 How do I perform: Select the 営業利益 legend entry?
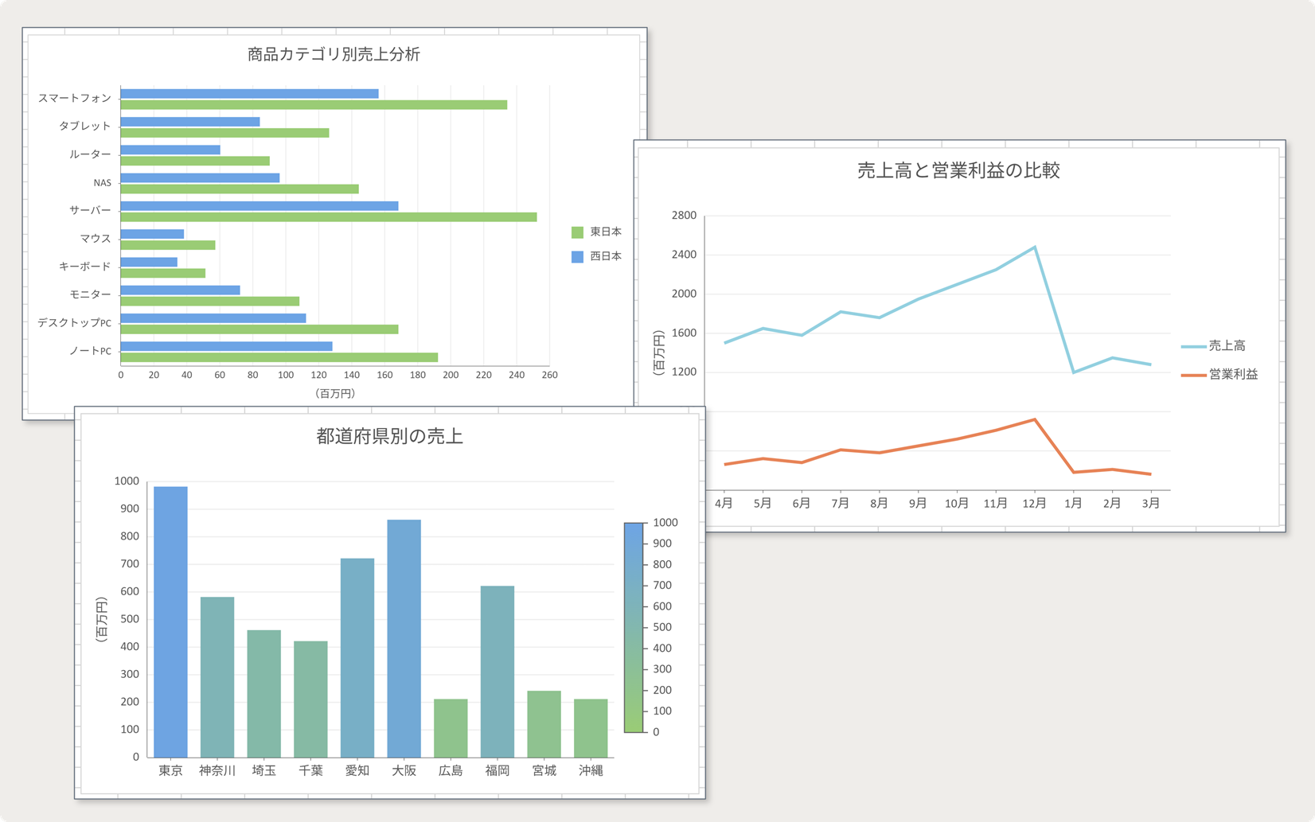click(1219, 374)
